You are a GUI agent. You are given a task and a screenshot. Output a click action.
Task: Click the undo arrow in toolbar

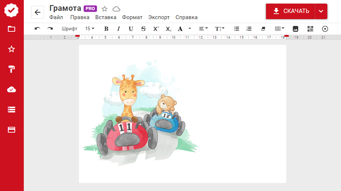(37, 29)
